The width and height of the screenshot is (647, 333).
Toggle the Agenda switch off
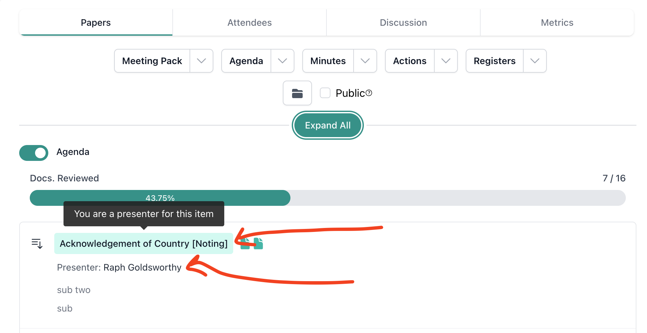pyautogui.click(x=33, y=153)
